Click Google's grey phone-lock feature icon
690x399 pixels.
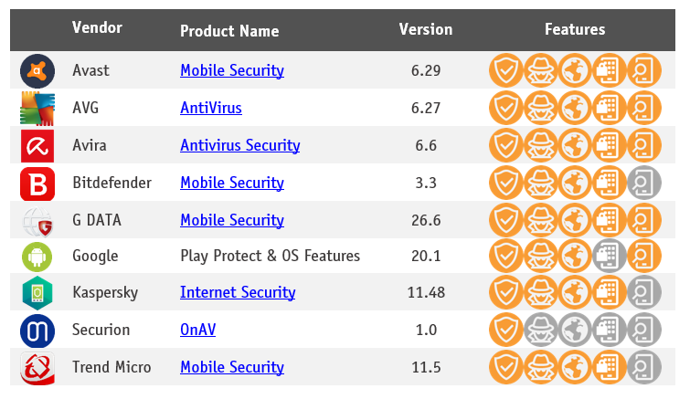(x=609, y=256)
